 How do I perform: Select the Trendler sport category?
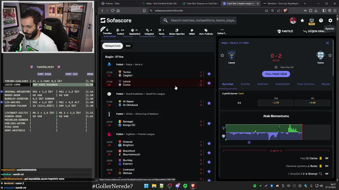(x=107, y=31)
